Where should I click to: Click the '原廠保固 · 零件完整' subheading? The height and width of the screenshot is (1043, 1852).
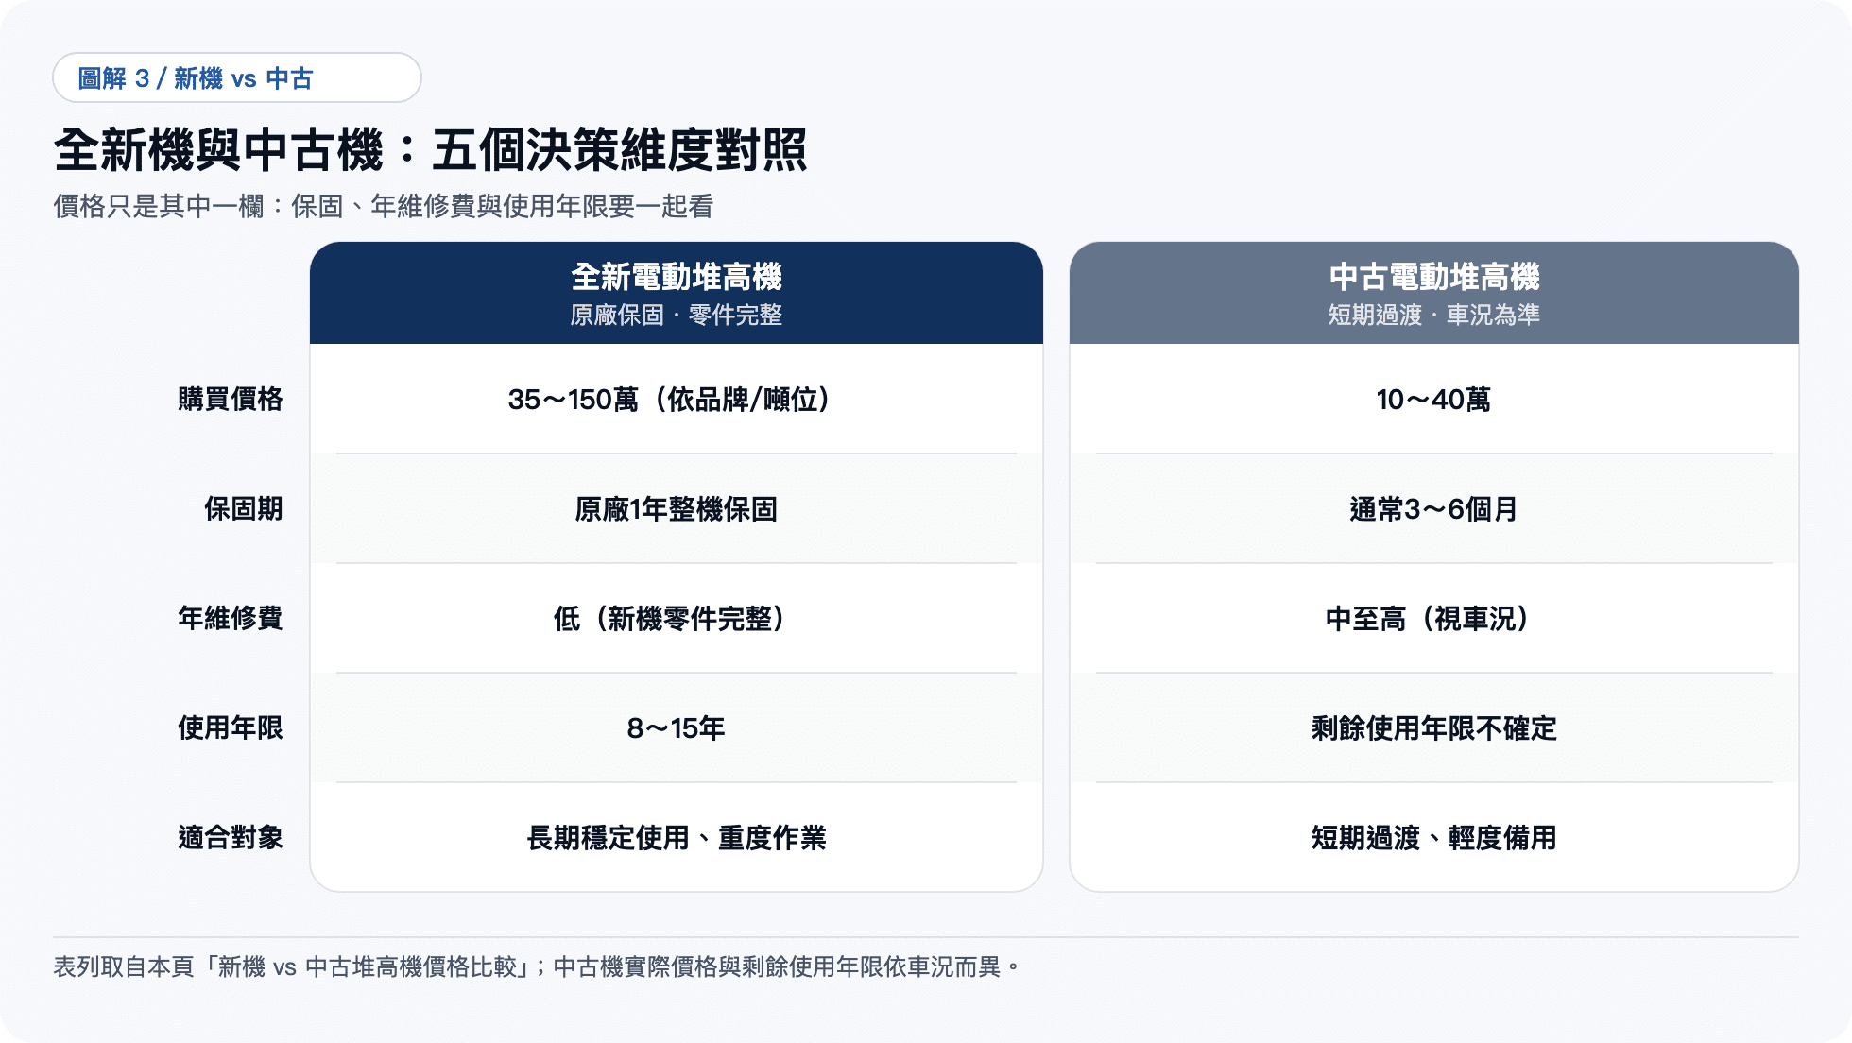[677, 316]
